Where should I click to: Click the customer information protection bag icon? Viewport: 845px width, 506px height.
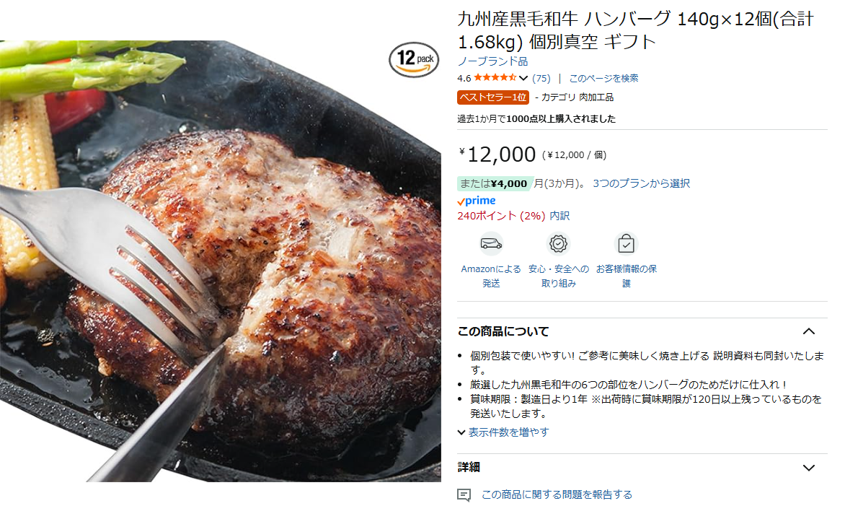pos(626,244)
